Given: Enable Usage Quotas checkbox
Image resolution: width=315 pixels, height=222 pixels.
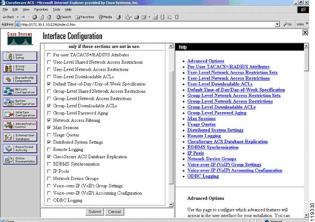Looking at the screenshot, I should point(49,135).
